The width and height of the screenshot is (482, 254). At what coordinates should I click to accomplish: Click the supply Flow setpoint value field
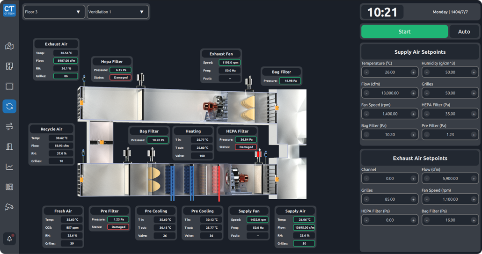(390, 93)
